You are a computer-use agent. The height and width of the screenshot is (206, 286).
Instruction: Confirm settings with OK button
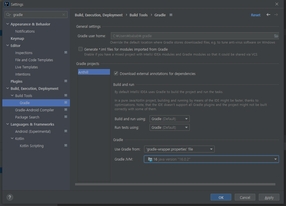click(221, 197)
